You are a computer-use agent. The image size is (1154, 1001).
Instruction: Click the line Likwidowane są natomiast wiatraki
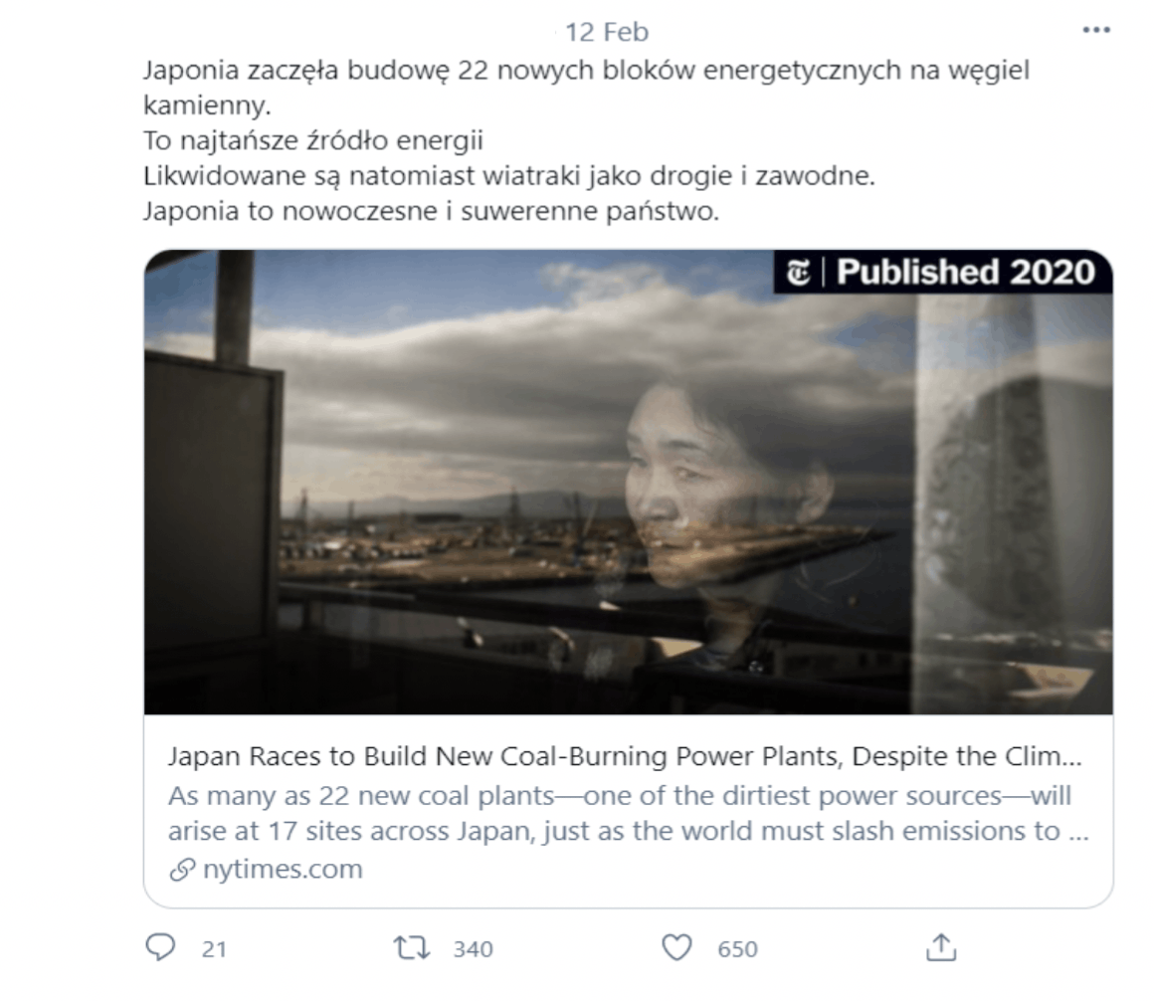(508, 176)
